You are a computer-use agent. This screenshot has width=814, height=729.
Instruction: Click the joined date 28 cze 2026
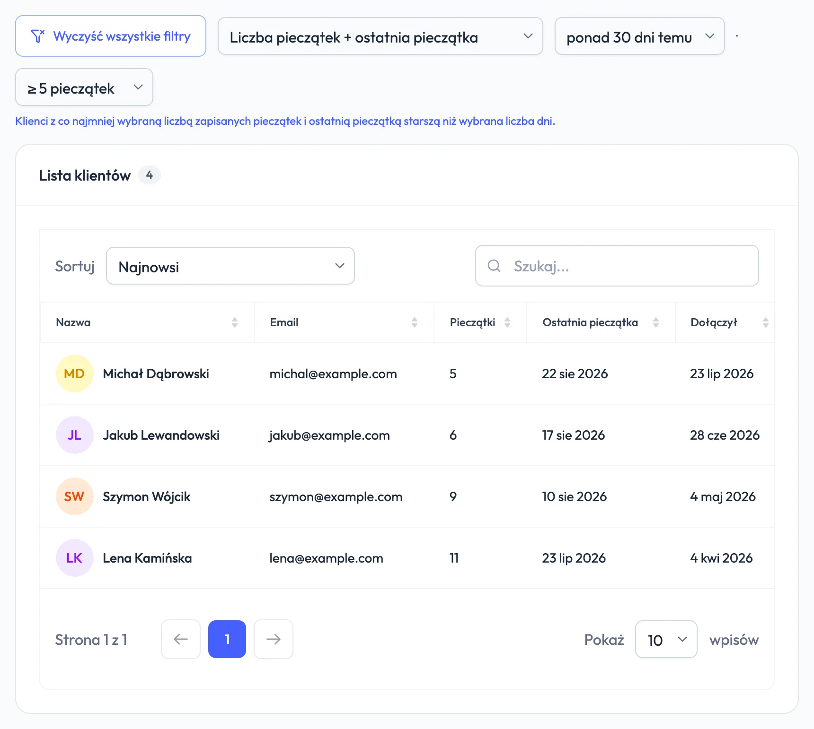(x=725, y=435)
